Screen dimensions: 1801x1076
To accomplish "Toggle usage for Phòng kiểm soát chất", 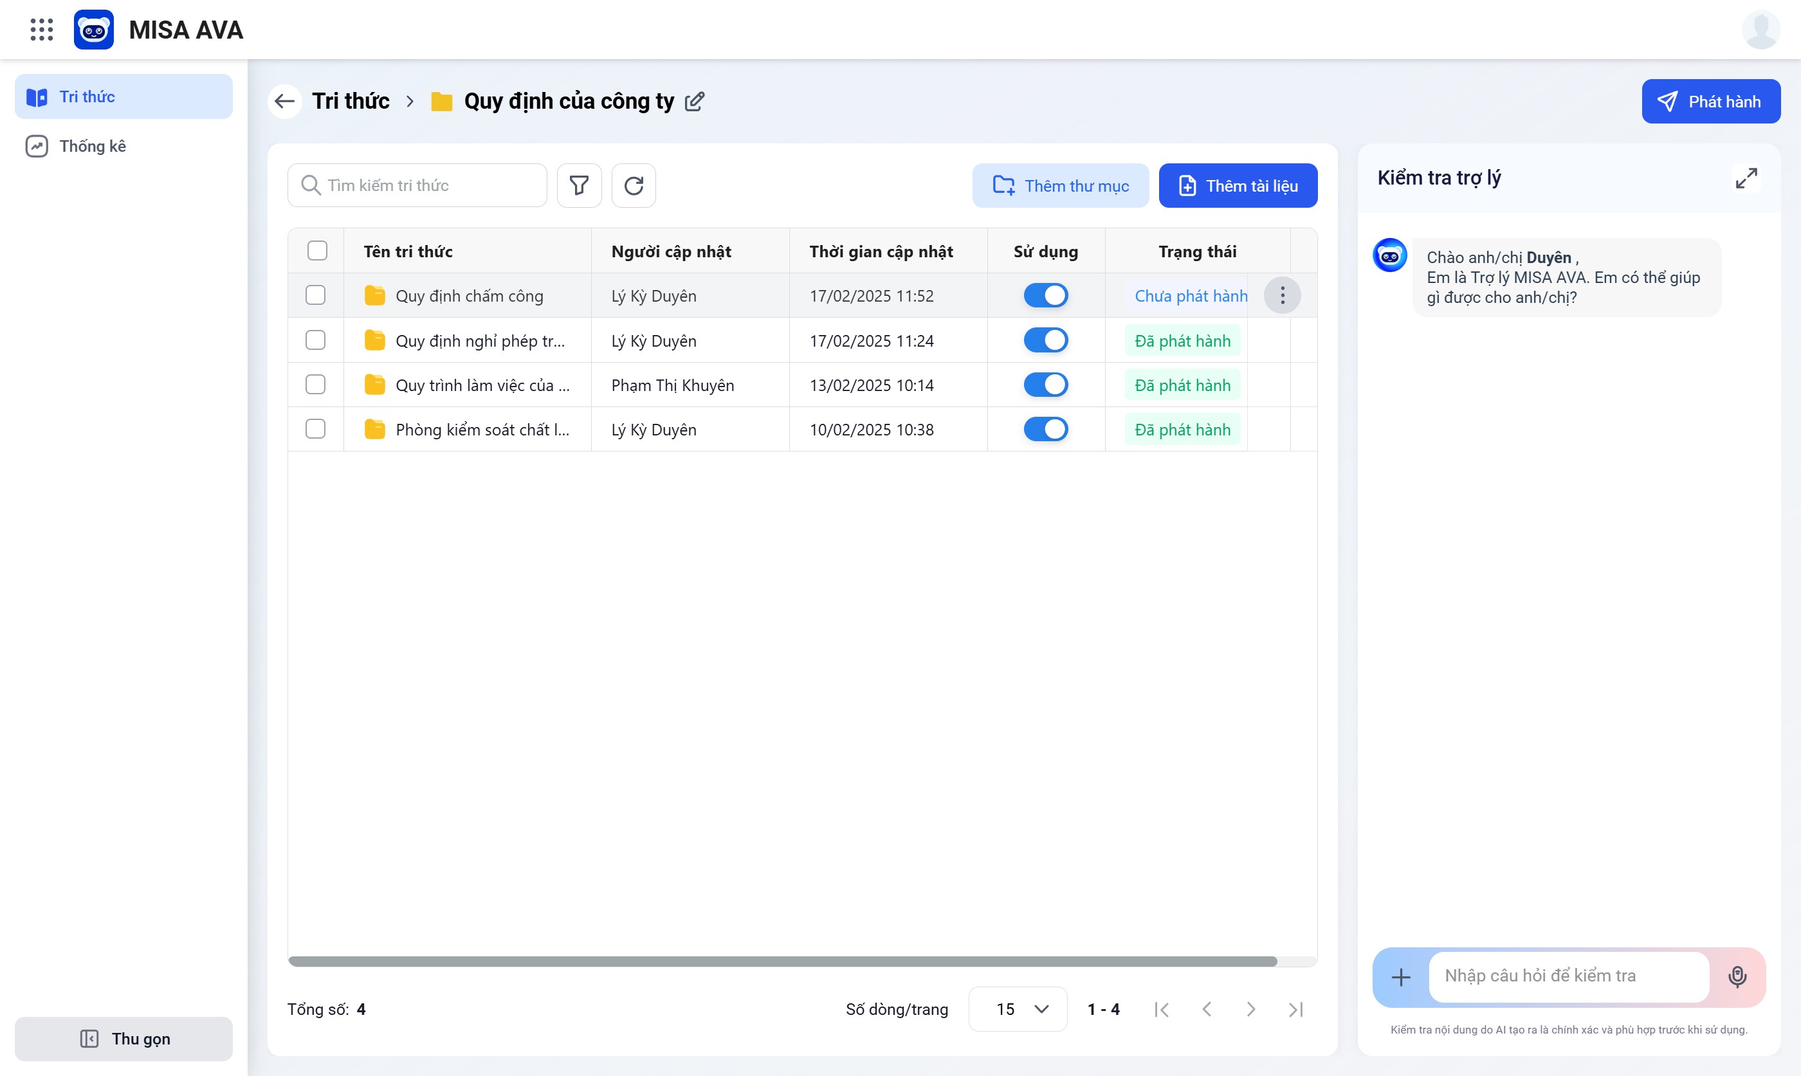I will (1045, 429).
